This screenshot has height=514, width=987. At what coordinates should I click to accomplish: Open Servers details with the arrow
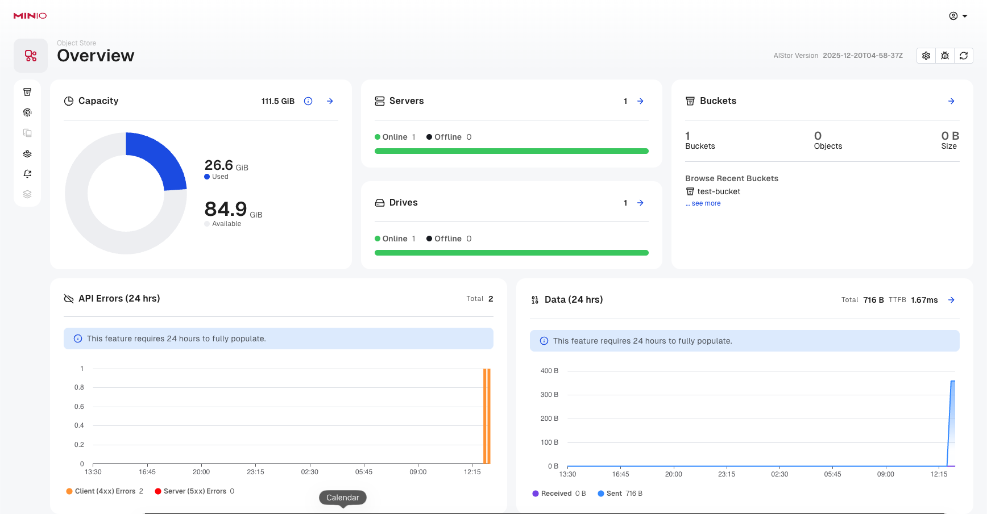pos(640,101)
